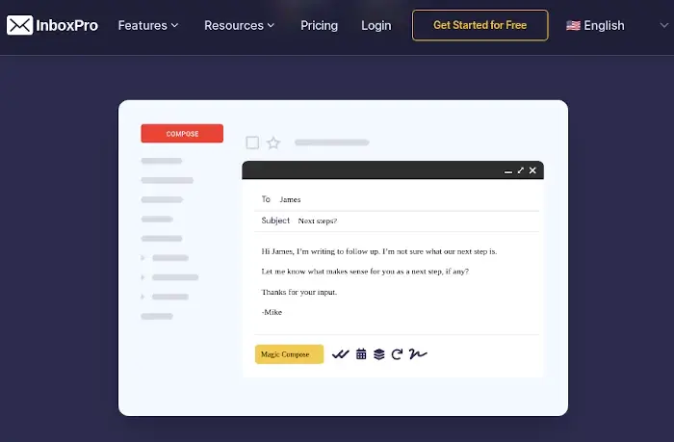Open the English language selector
The image size is (674, 442).
(617, 25)
